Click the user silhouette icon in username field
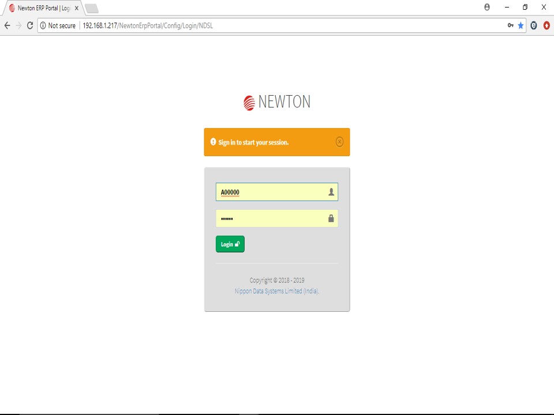 point(331,192)
